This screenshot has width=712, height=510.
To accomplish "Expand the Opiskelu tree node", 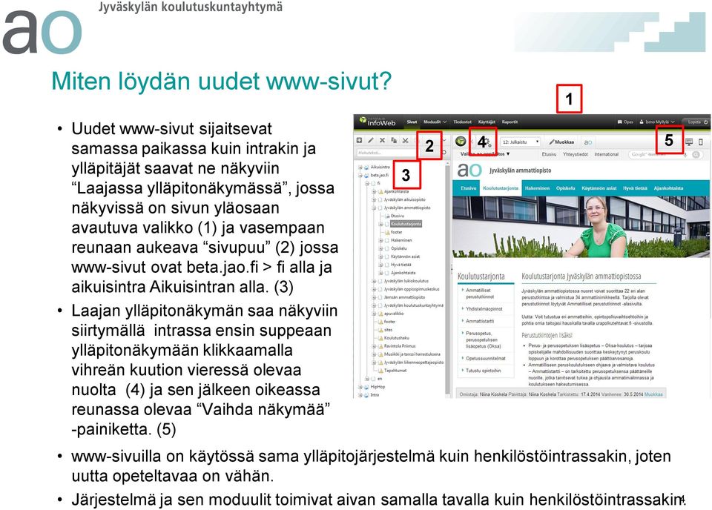I will tap(381, 248).
